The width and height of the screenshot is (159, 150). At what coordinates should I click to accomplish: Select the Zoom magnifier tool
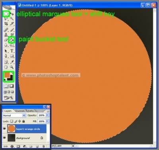tap(12, 67)
